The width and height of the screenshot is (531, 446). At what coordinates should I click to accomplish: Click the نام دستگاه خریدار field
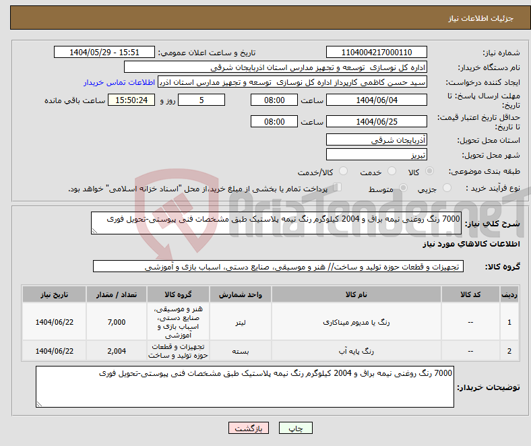pos(276,67)
